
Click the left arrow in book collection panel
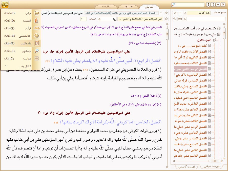tap(175, 13)
